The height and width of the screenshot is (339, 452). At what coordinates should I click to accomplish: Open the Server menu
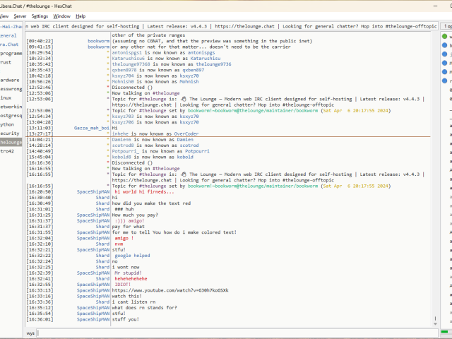coord(20,16)
